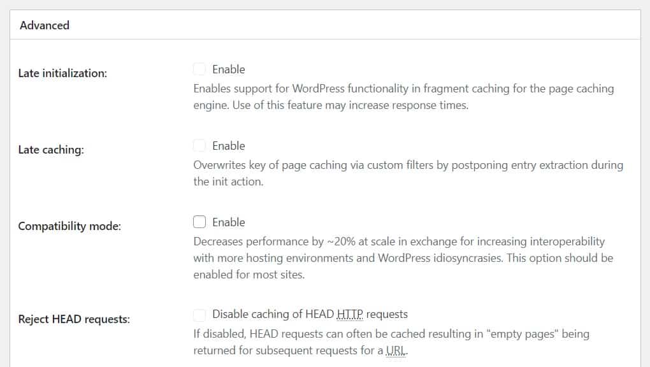The image size is (650, 367).
Task: Click the Enable label for Late caching
Action: click(x=228, y=146)
